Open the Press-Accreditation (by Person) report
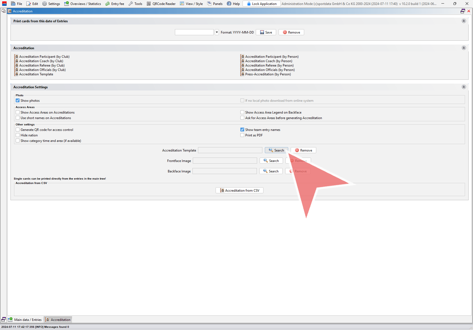 (x=268, y=74)
